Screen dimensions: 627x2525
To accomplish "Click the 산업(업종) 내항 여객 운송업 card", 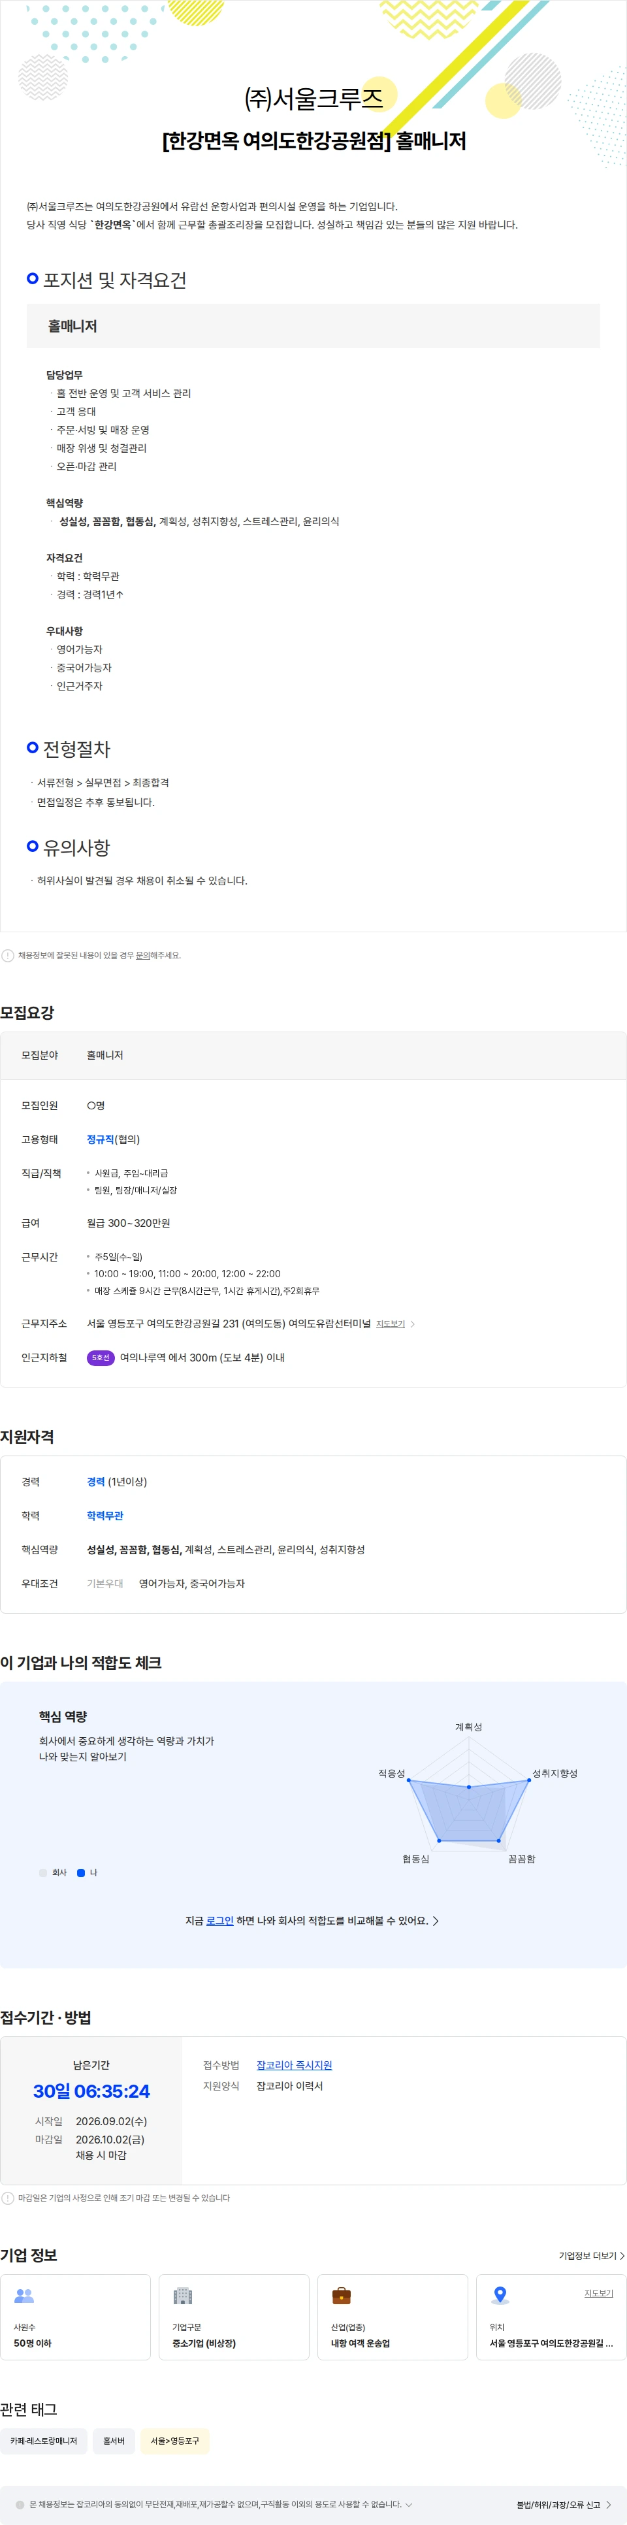I will click(x=393, y=2317).
